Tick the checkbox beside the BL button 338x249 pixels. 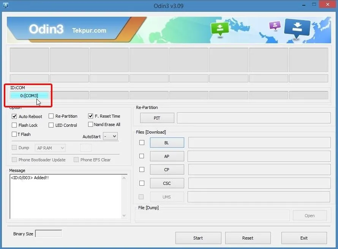click(x=142, y=143)
